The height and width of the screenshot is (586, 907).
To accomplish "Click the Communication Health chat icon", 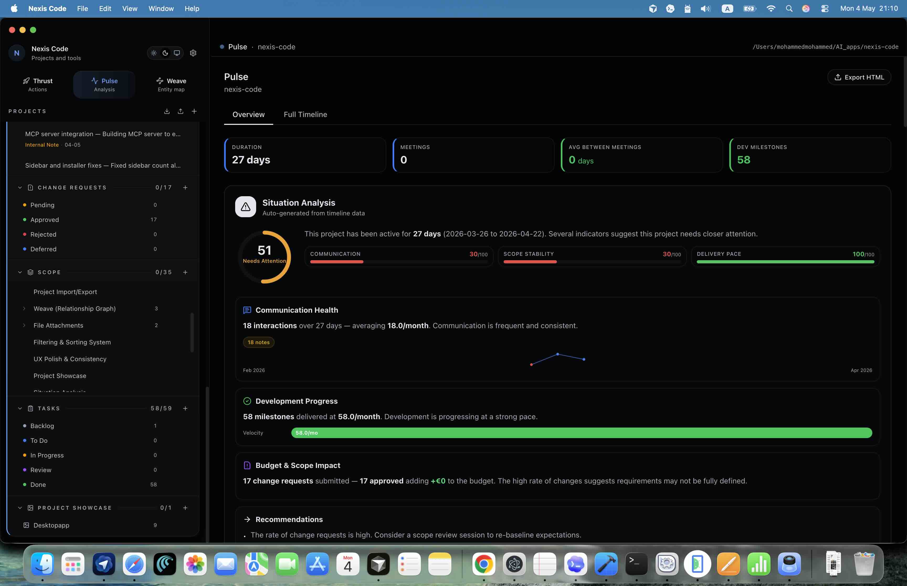I will coord(247,311).
